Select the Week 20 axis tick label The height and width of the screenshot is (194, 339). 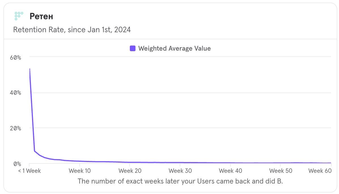[130, 171]
